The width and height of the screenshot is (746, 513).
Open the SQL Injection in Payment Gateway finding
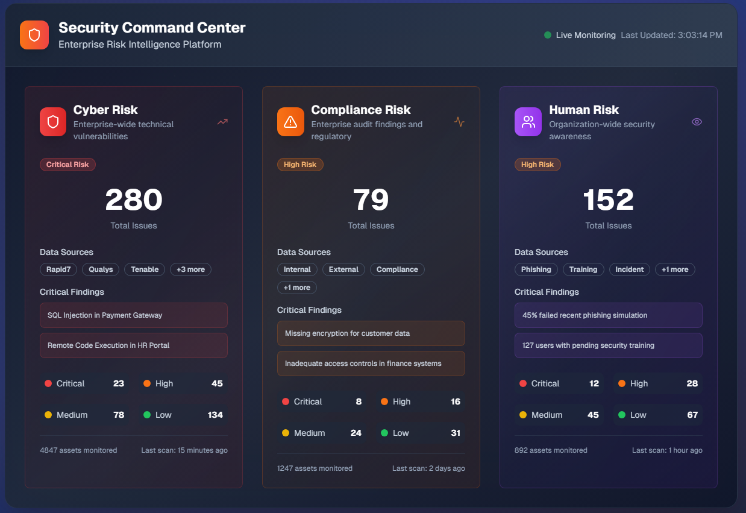pyautogui.click(x=133, y=315)
